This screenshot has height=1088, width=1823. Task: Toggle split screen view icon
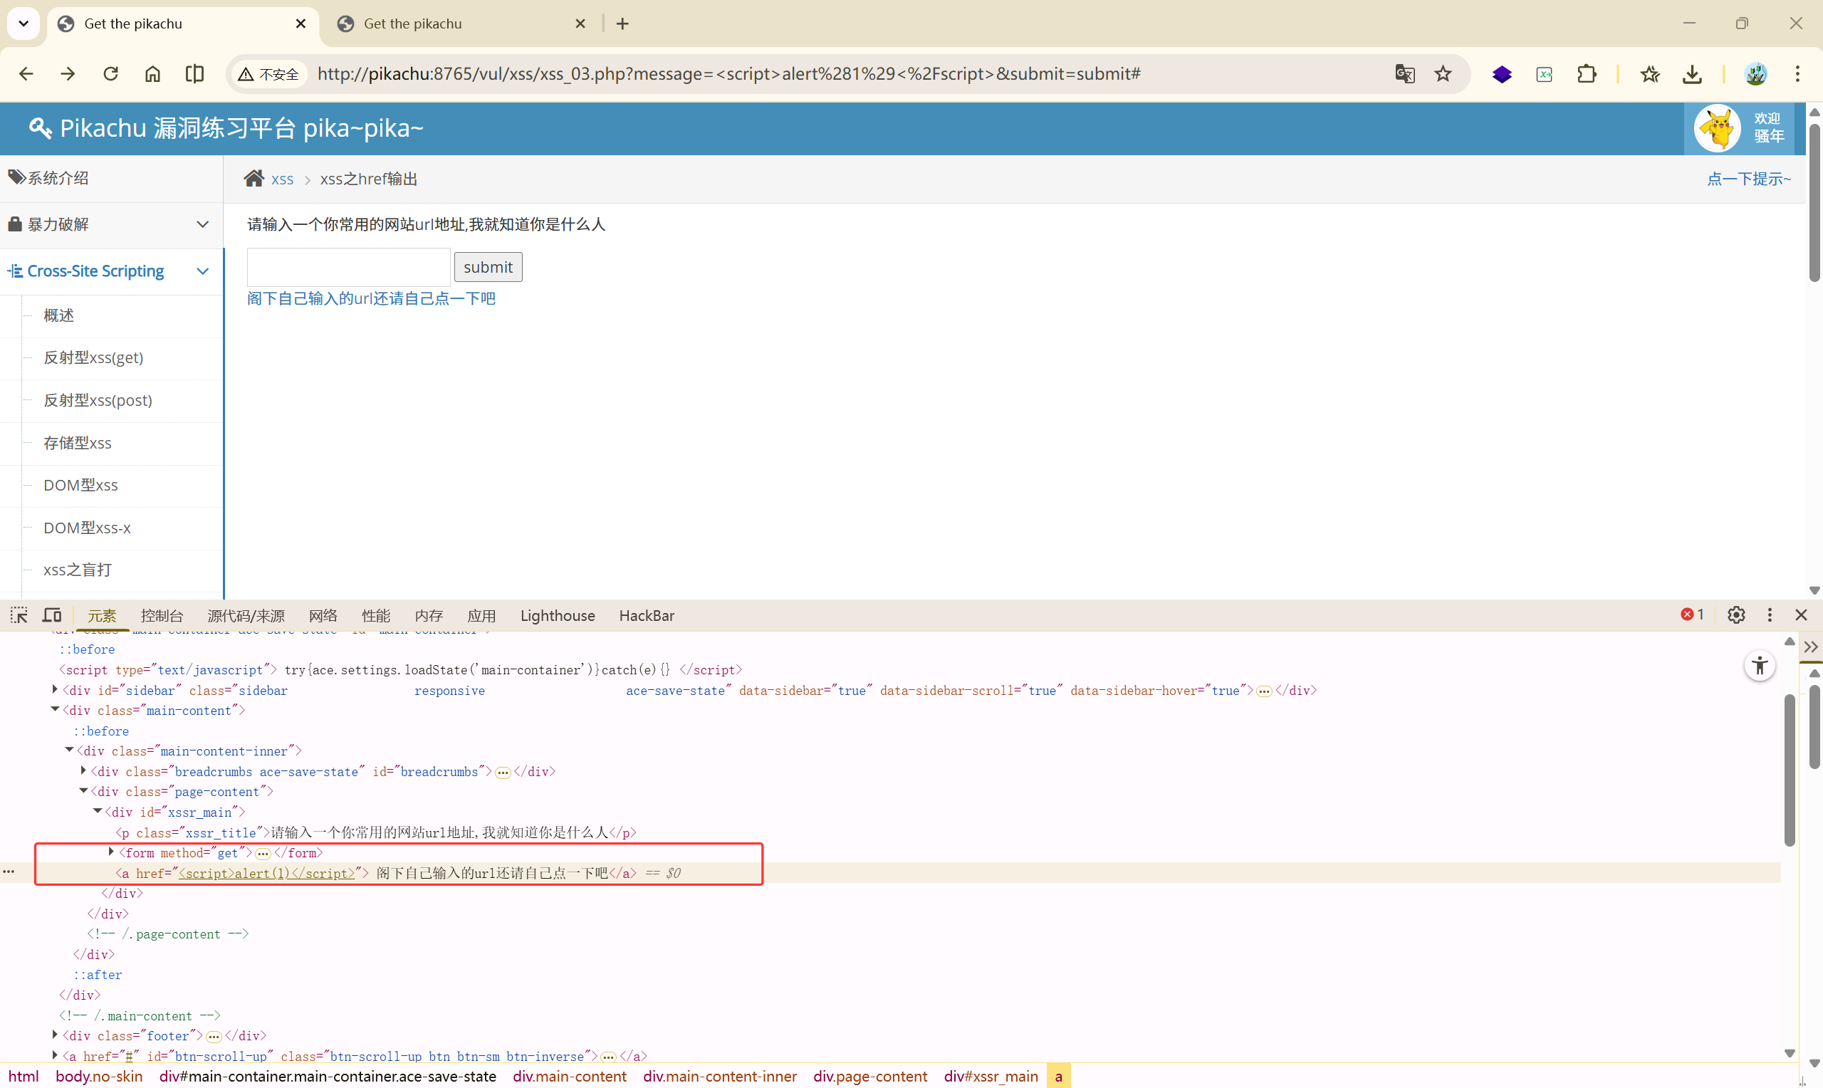(x=194, y=74)
